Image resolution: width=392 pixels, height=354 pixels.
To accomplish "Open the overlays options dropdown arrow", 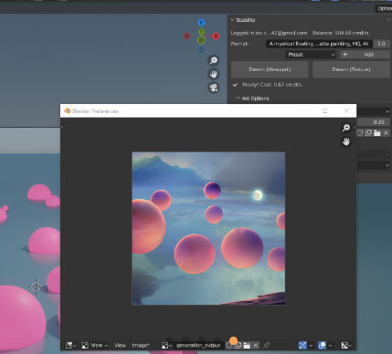I will click(x=331, y=346).
